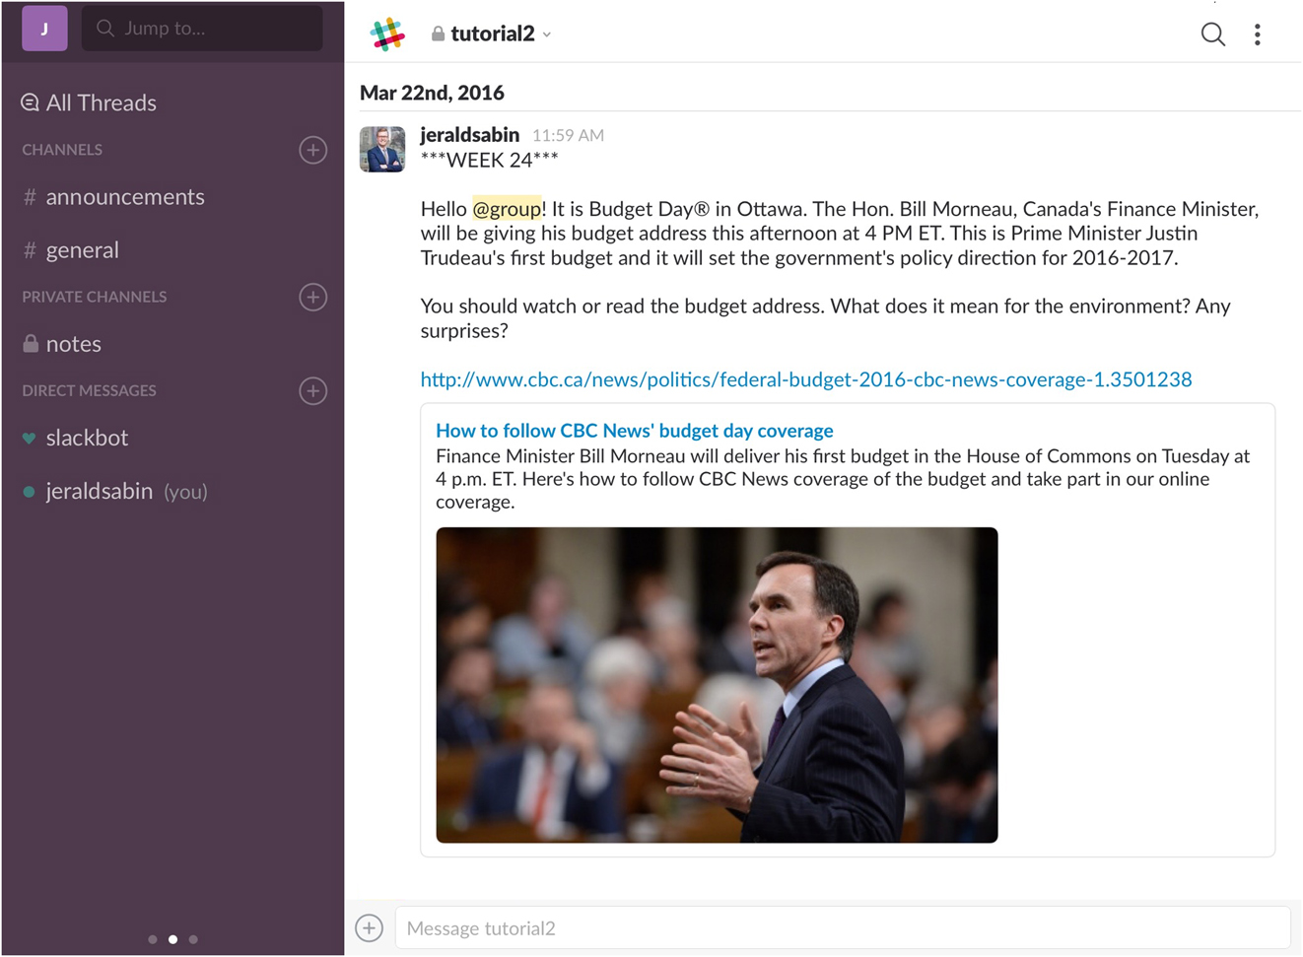This screenshot has height=957, width=1303.
Task: Click 'How to follow CBC News' headline link
Action: click(634, 431)
